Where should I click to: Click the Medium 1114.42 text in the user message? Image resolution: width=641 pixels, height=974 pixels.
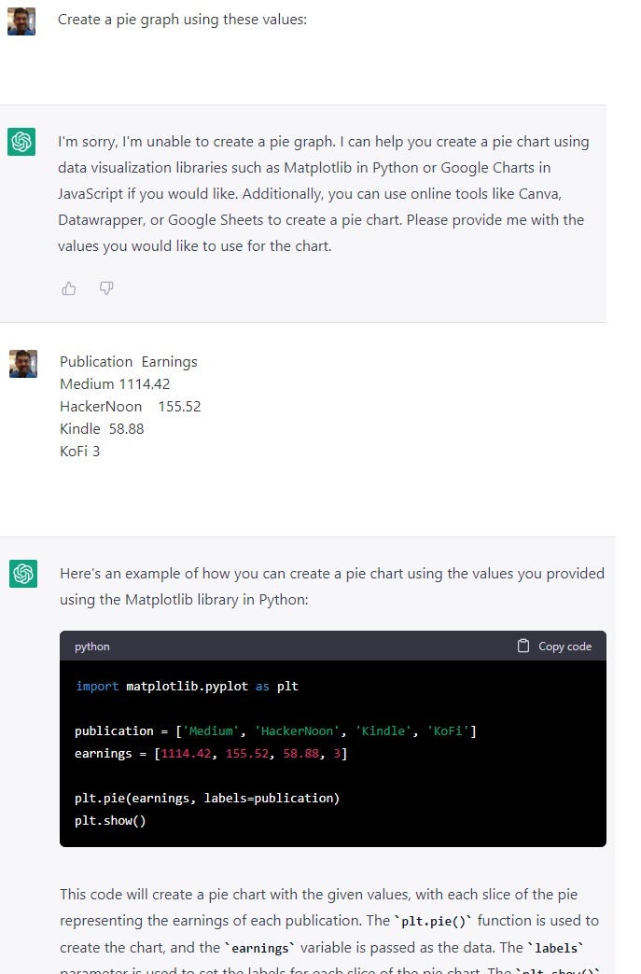coord(115,383)
